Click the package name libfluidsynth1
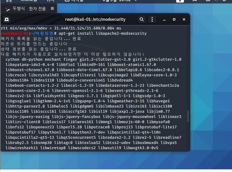Screen dimensions: 232x172 [49, 96]
